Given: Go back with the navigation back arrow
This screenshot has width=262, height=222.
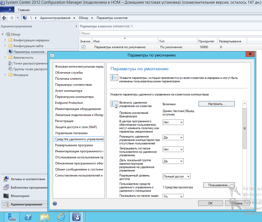Looking at the screenshot, I should tap(4, 18).
